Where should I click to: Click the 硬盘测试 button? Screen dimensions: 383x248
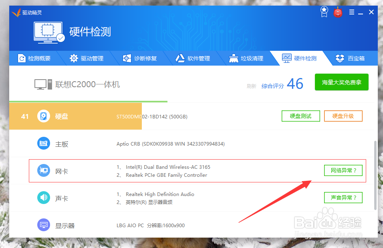tap(300, 116)
